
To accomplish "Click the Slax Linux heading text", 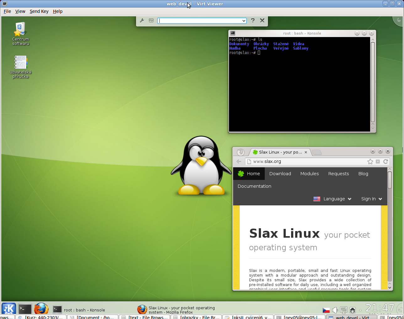I will 284,234.
